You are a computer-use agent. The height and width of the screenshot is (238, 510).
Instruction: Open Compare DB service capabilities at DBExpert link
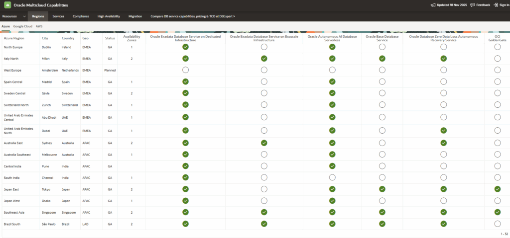(x=192, y=16)
